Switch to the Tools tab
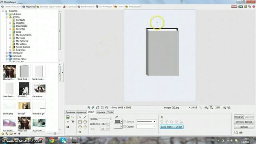The image size is (256, 144). coord(110,112)
